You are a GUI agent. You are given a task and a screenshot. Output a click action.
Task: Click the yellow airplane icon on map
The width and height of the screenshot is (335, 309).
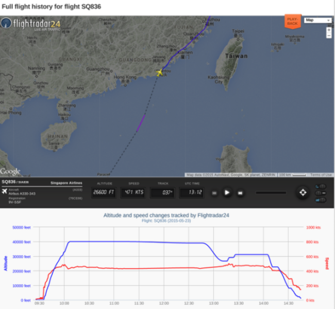159,72
